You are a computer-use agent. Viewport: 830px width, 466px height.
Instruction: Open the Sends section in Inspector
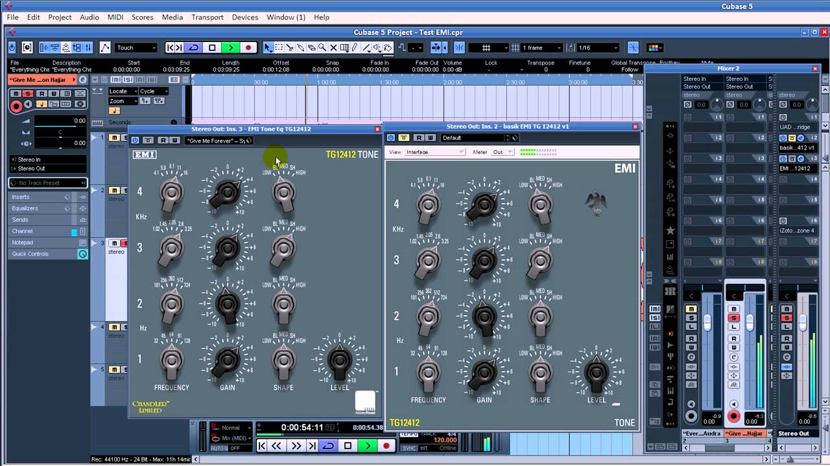coord(48,219)
